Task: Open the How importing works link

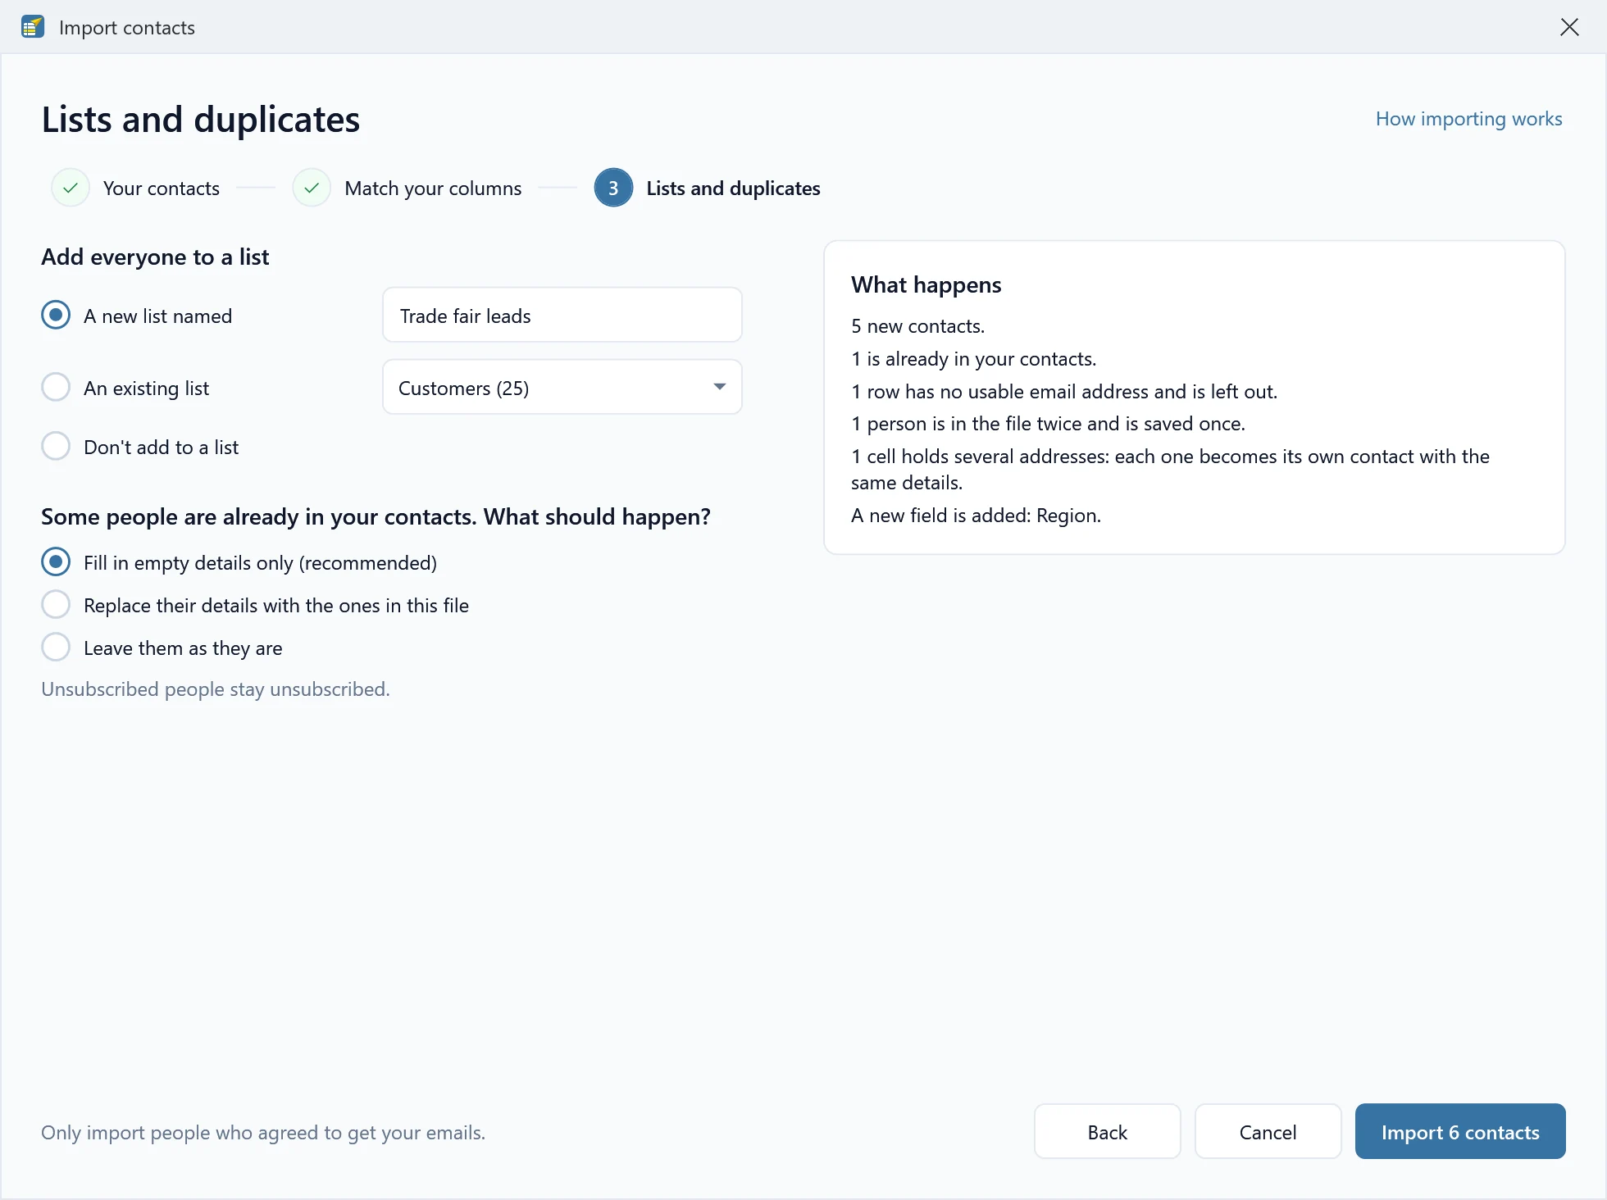Action: [x=1468, y=119]
